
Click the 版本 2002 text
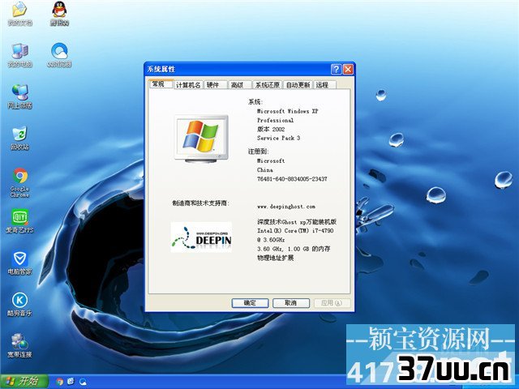271,130
